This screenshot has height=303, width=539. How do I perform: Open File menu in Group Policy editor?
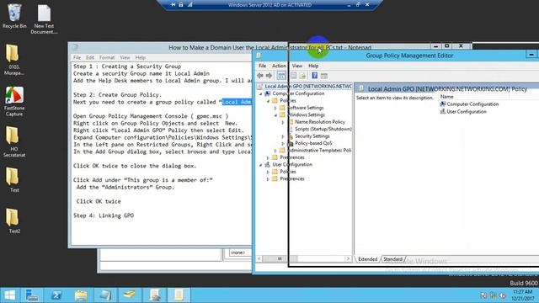coord(262,66)
